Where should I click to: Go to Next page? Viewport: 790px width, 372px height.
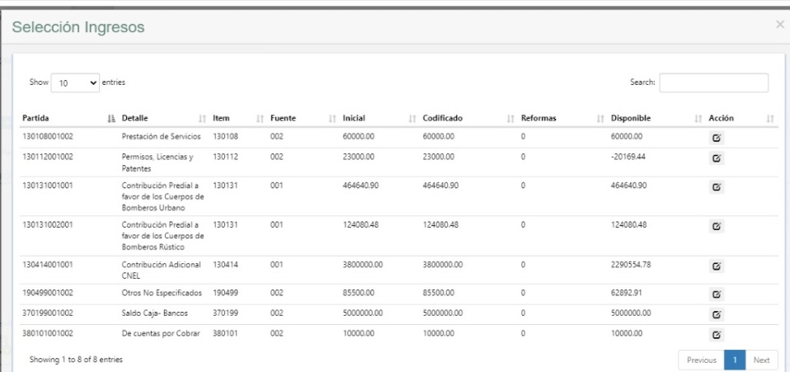coord(761,360)
